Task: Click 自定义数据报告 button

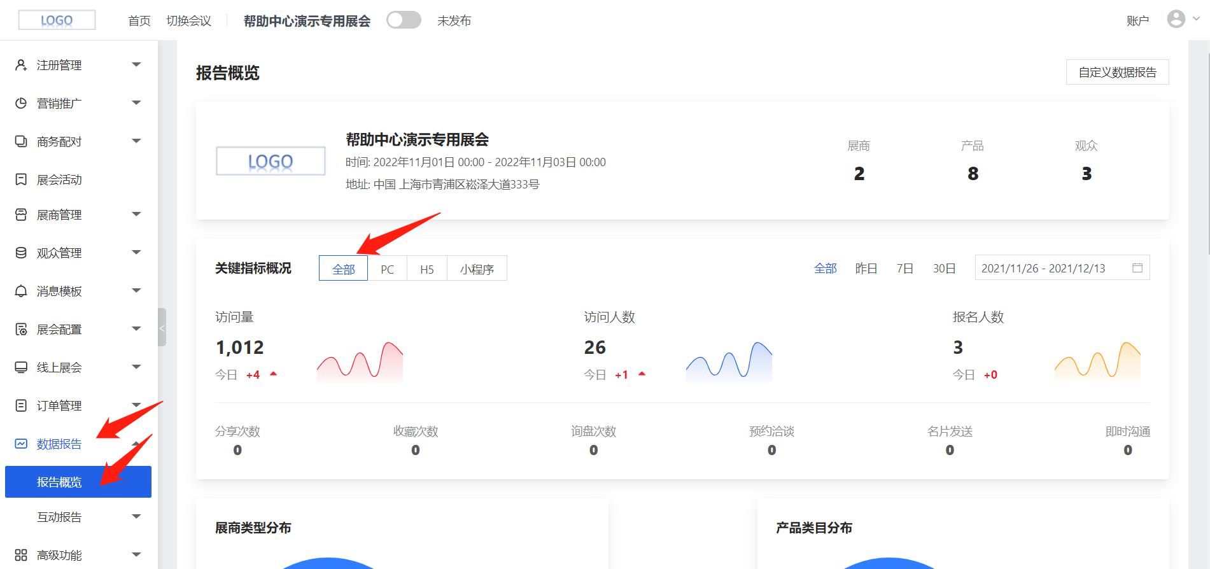Action: (x=1117, y=72)
